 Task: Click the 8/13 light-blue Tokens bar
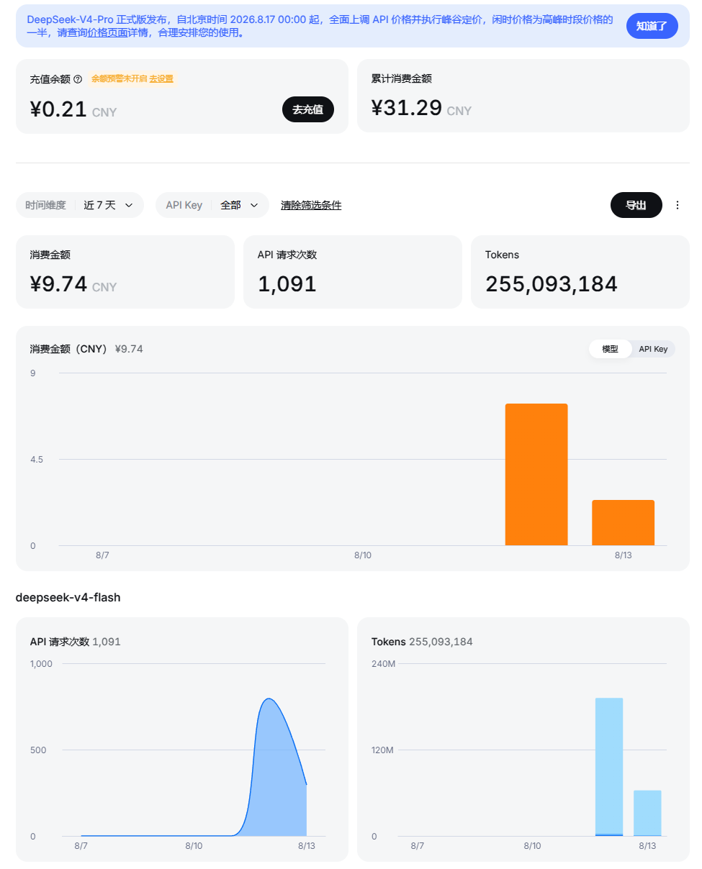pyautogui.click(x=647, y=813)
